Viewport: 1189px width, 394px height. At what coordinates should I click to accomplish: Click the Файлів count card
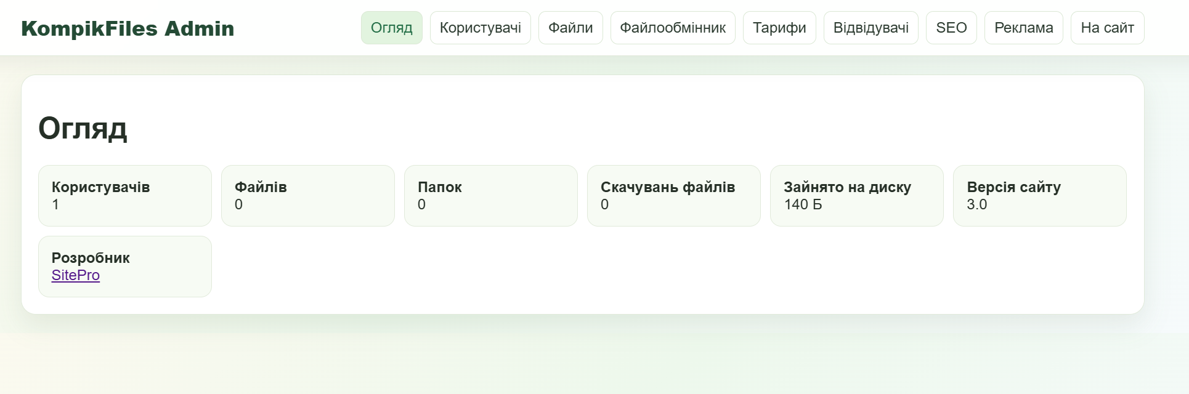[x=308, y=196]
